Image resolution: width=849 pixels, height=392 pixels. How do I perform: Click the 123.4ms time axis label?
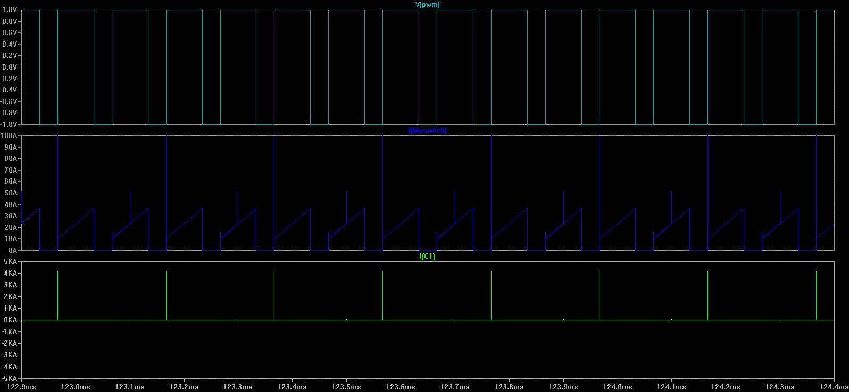pos(292,387)
